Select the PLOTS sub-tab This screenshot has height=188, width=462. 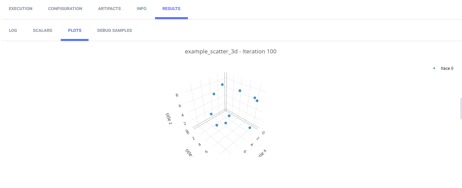(74, 31)
